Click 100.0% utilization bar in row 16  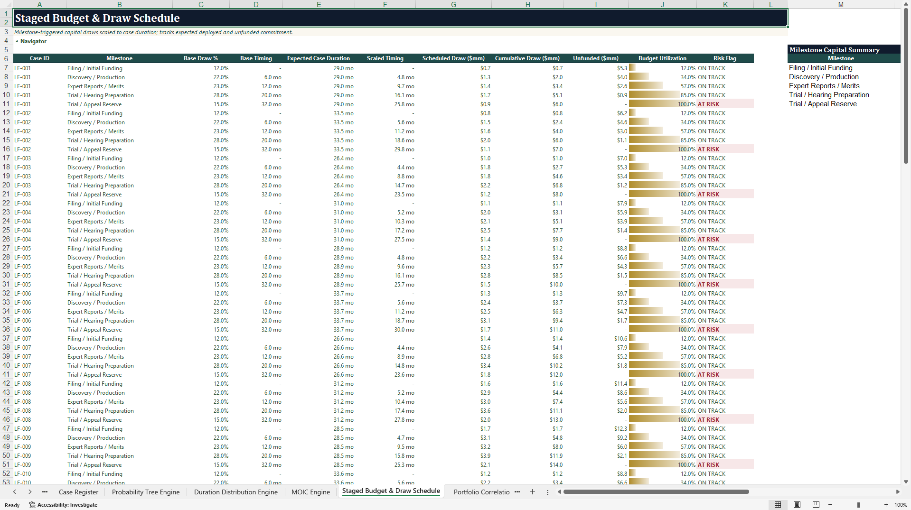[x=662, y=149]
